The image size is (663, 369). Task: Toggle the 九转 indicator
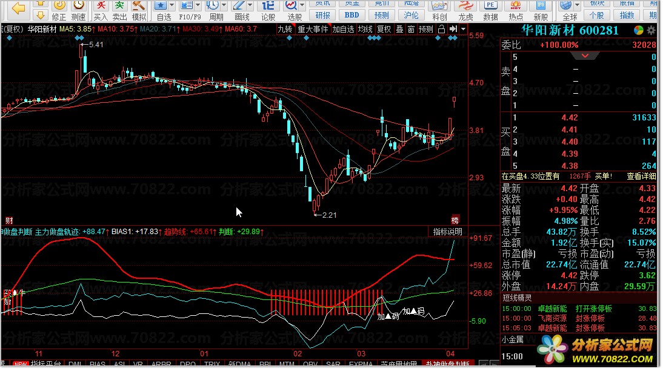(x=285, y=29)
